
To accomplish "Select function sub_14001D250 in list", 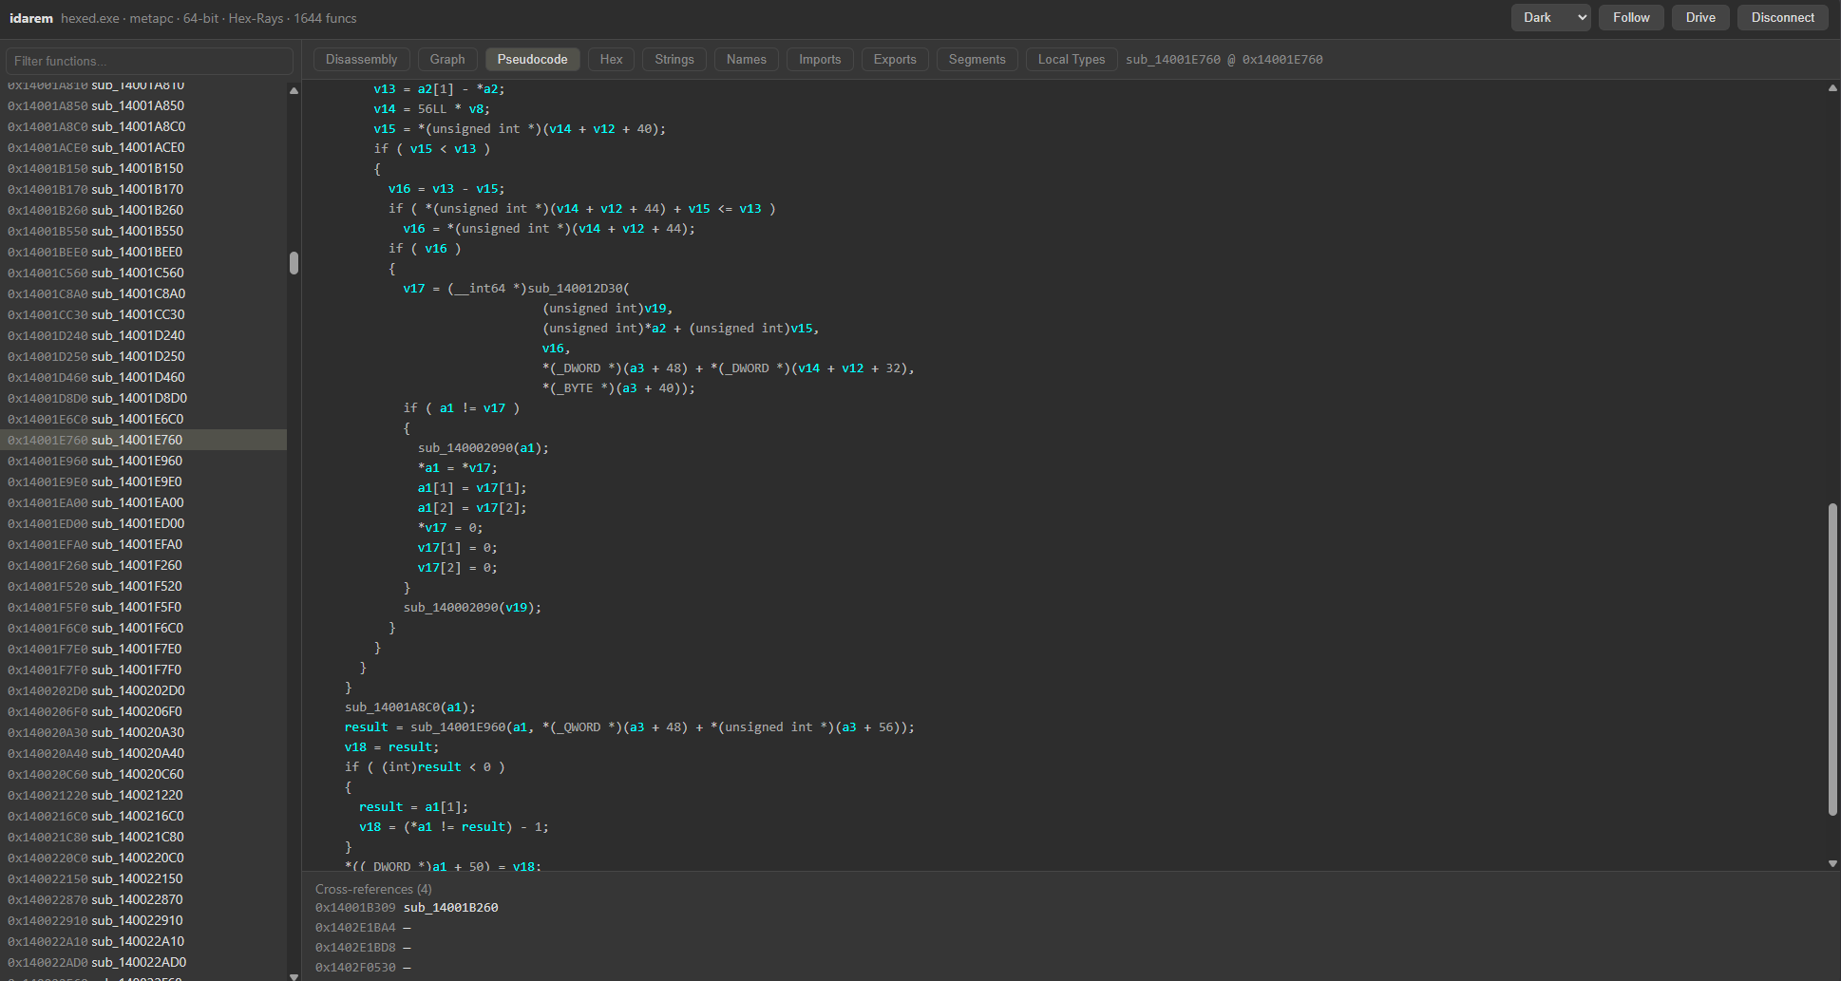I will (143, 356).
